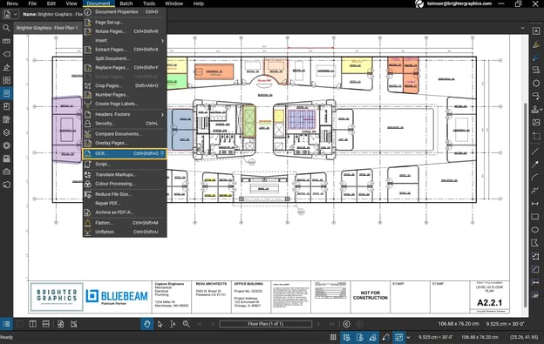Choose Number Pages menu entry
This screenshot has height=344, width=544.
tap(125, 95)
